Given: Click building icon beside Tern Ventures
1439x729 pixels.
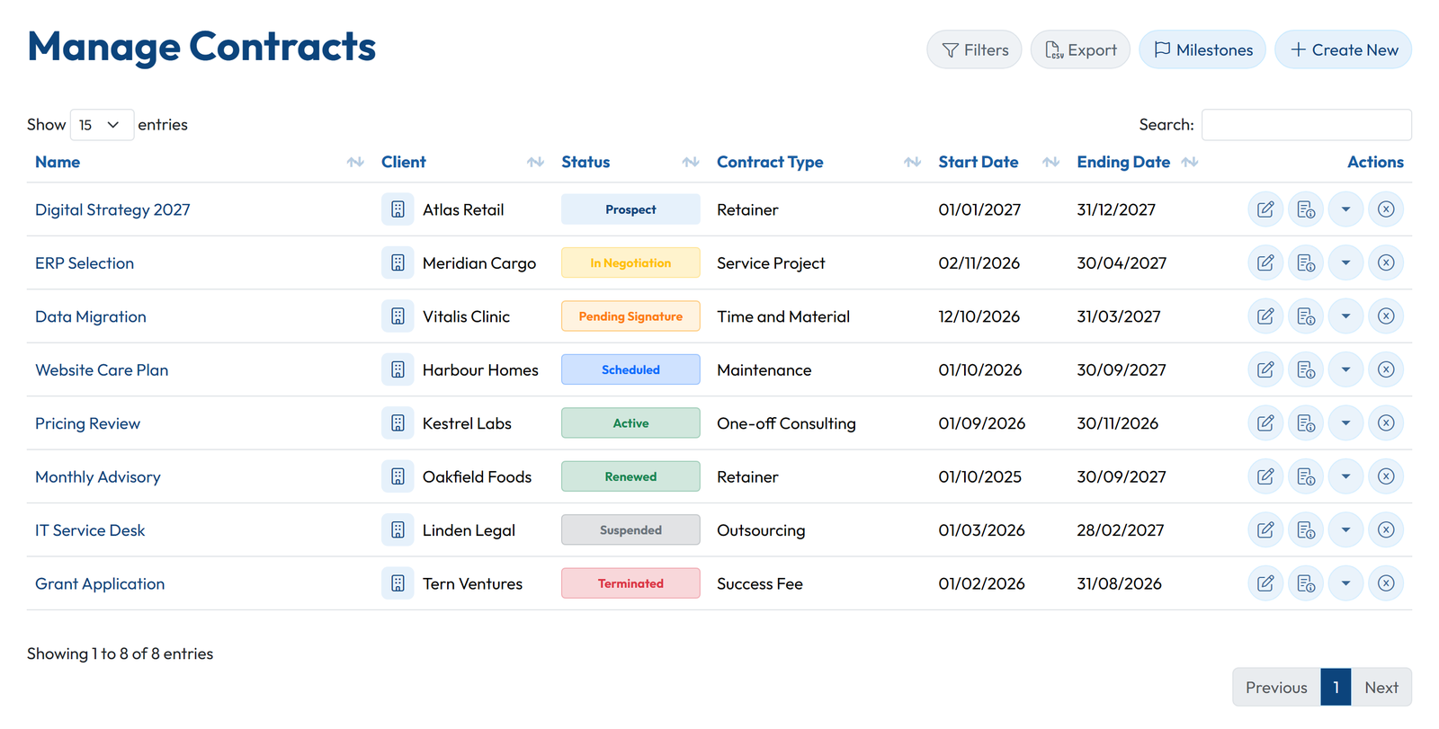Looking at the screenshot, I should coord(398,583).
